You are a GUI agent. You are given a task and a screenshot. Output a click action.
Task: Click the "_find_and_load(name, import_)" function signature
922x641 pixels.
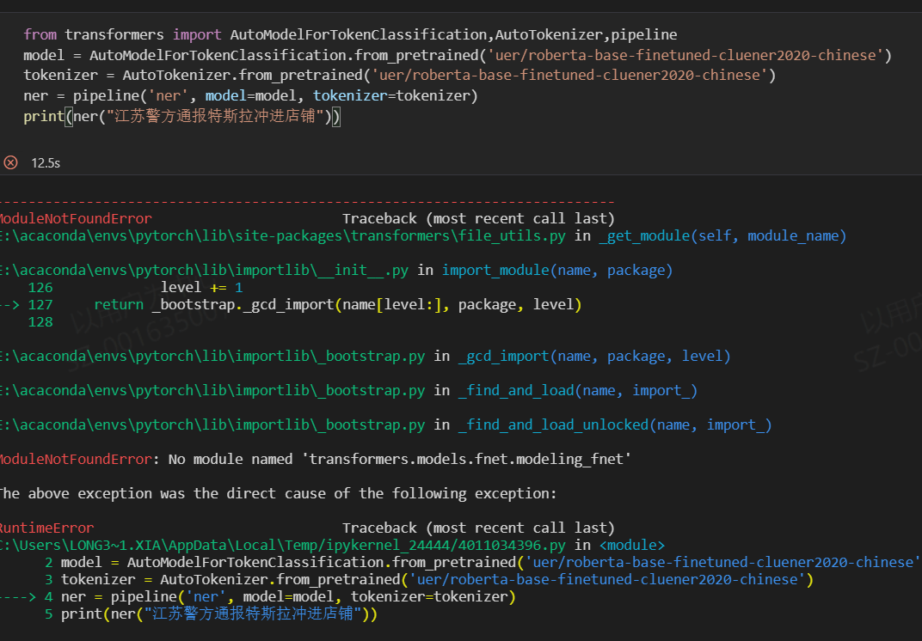[577, 391]
